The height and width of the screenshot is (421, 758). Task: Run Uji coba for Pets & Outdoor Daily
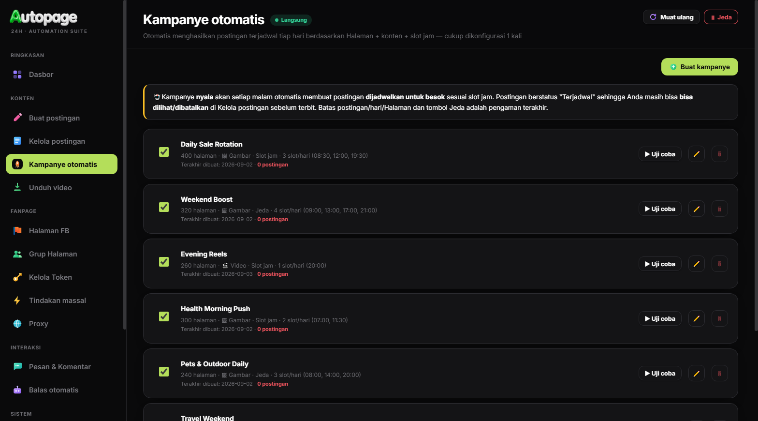click(x=660, y=373)
